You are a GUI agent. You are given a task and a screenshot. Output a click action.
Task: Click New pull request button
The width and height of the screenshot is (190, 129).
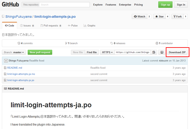(40, 52)
